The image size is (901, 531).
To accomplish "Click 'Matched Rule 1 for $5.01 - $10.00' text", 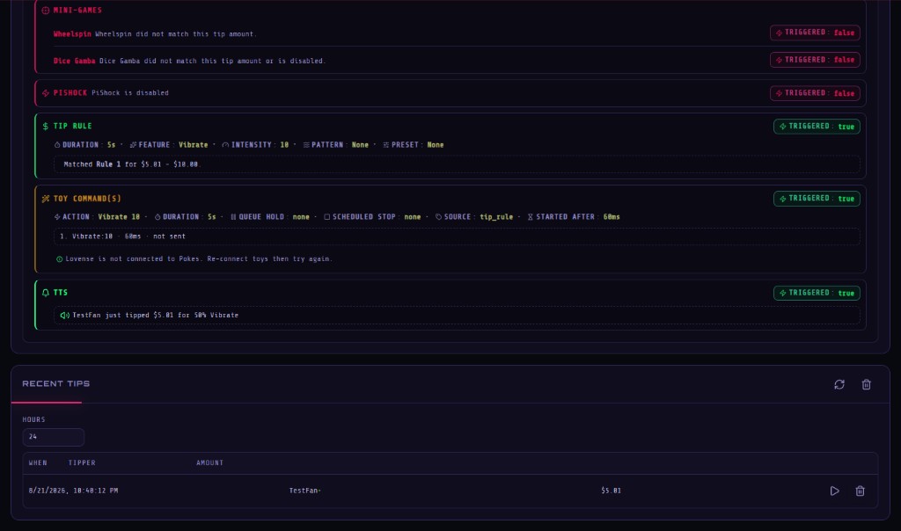I will coord(132,164).
